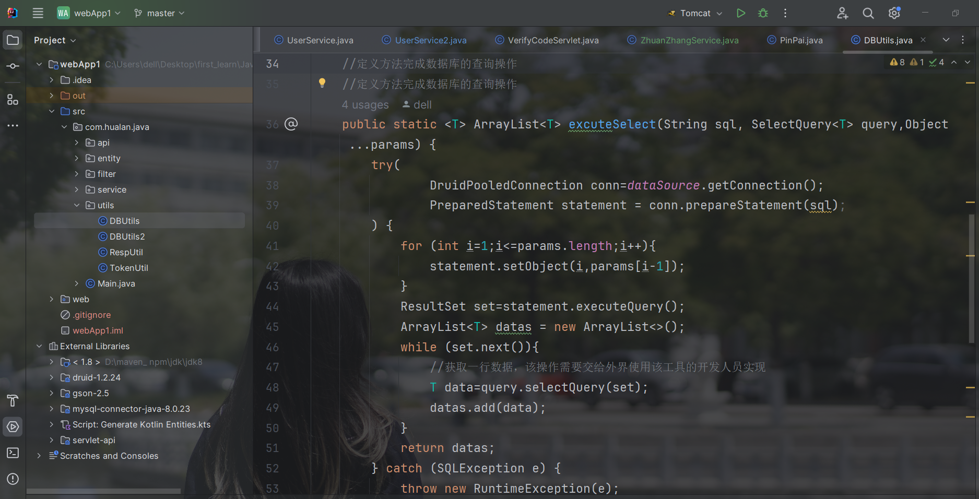Run the Tomcat configuration
The width and height of the screenshot is (979, 499).
point(740,13)
